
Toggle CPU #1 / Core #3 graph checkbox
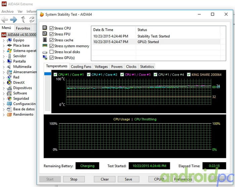tap(122, 74)
